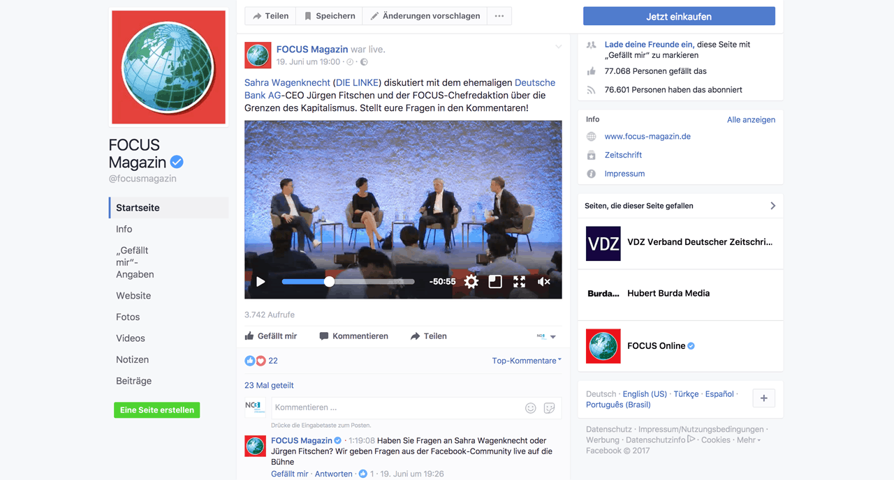Click Lade deine Freunde ein link
This screenshot has width=894, height=480.
pos(648,44)
